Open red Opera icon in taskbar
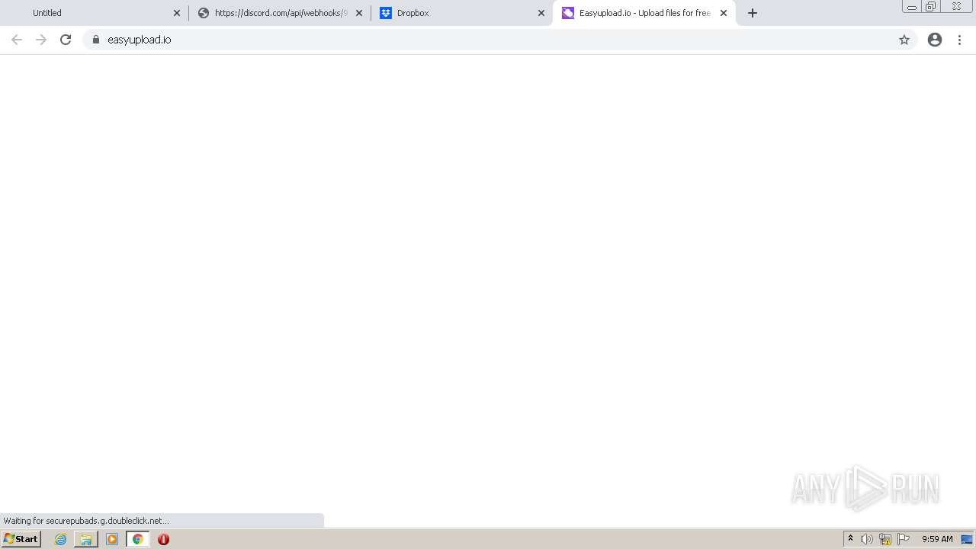 (163, 539)
